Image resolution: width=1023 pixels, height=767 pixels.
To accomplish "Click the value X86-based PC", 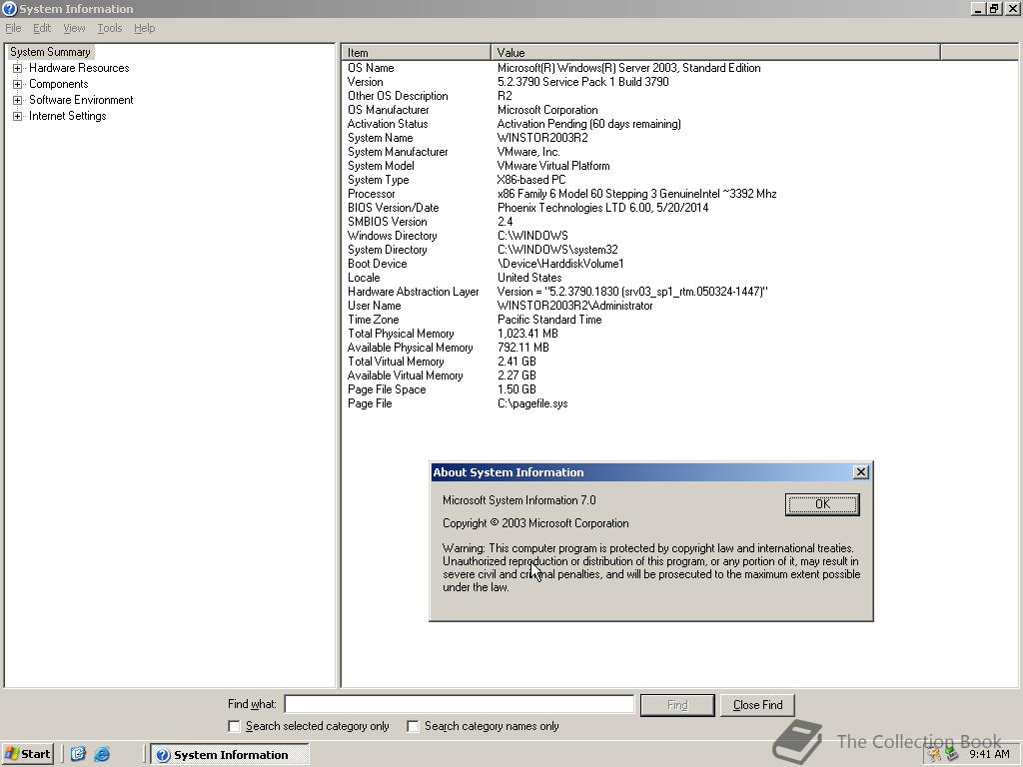I will [531, 180].
